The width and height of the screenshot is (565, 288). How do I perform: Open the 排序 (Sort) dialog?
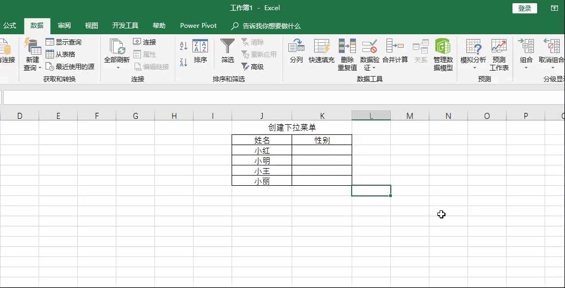click(x=200, y=51)
